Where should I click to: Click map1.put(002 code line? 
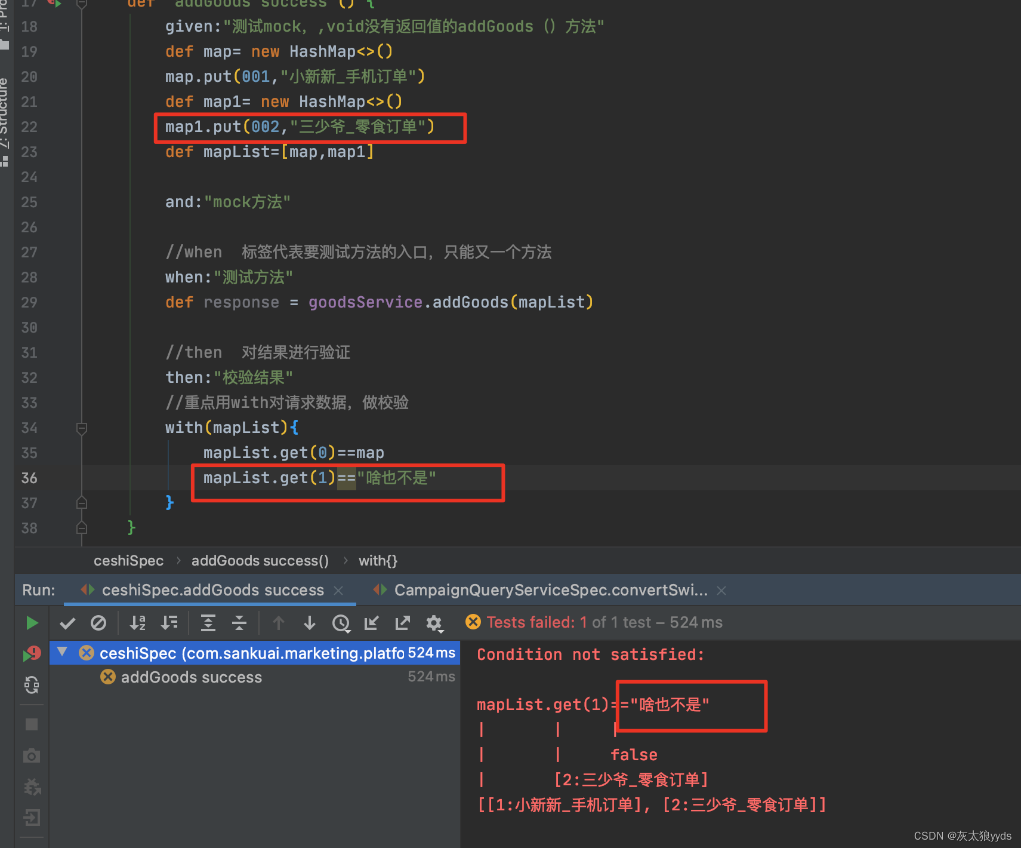click(300, 127)
